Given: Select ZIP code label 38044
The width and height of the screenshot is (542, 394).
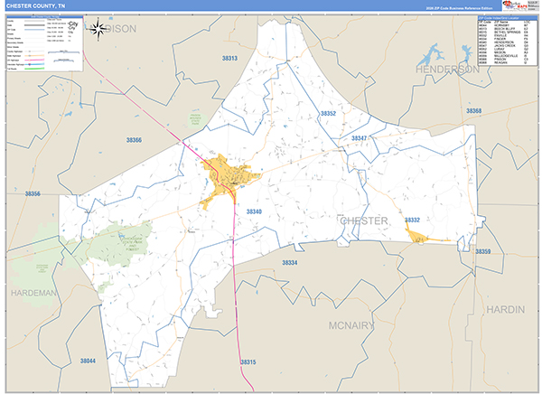Looking at the screenshot, I should point(88,361).
